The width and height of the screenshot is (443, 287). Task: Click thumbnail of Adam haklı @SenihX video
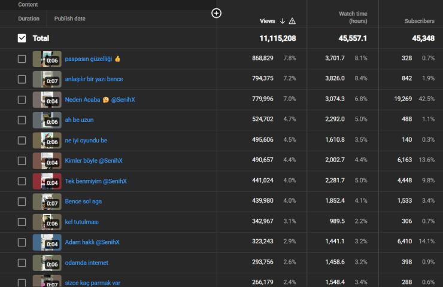(x=47, y=242)
